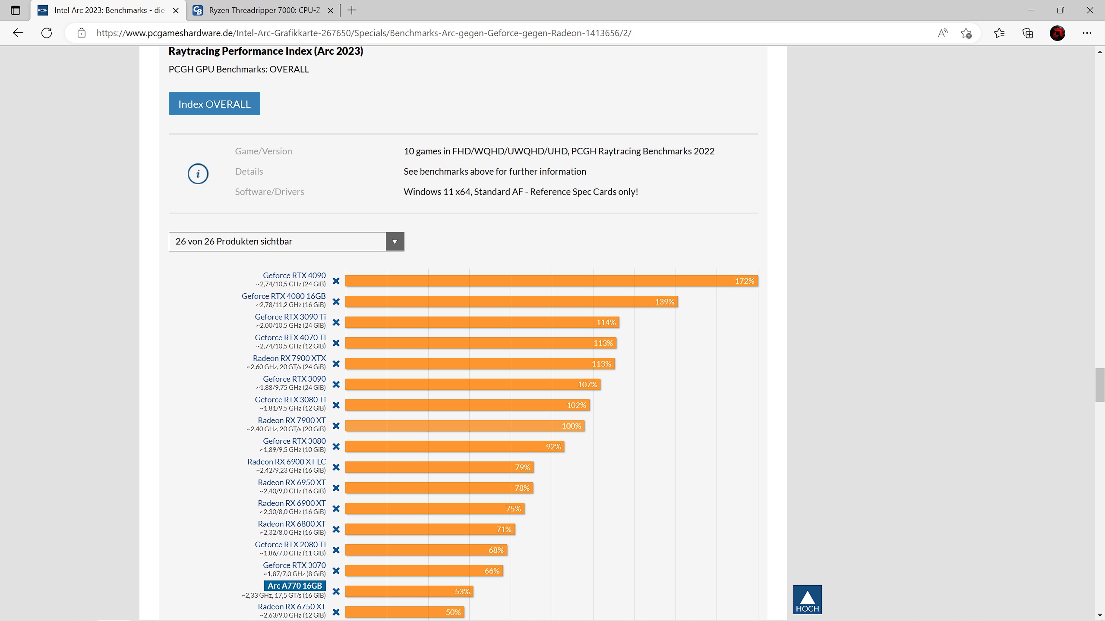Open browser Settings and more menu
This screenshot has height=621, width=1105.
(x=1087, y=33)
